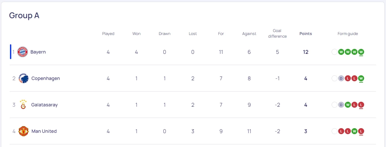Click Copenhagen's underlined latest win indicator

(x=361, y=78)
